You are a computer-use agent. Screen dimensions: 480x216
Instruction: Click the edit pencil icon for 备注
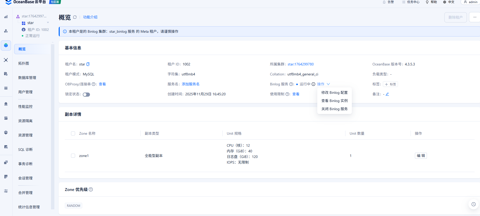click(387, 94)
